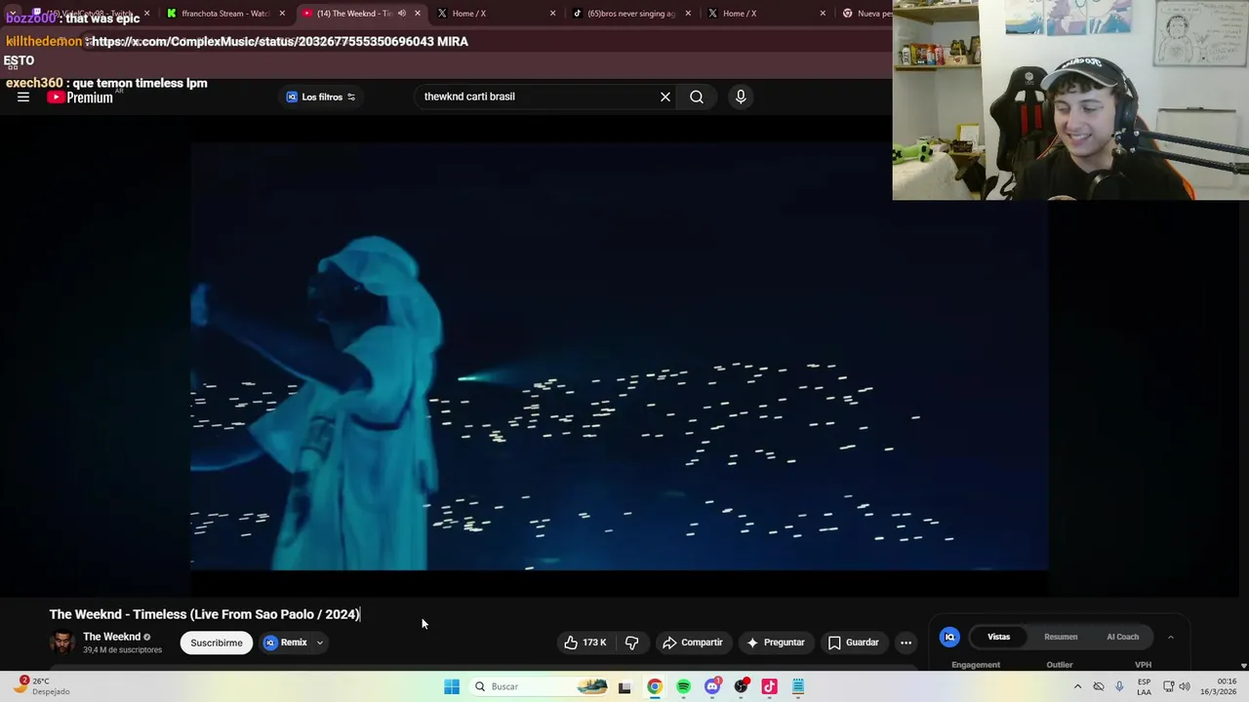Close the TikTok bros never singing tab

tap(688, 14)
